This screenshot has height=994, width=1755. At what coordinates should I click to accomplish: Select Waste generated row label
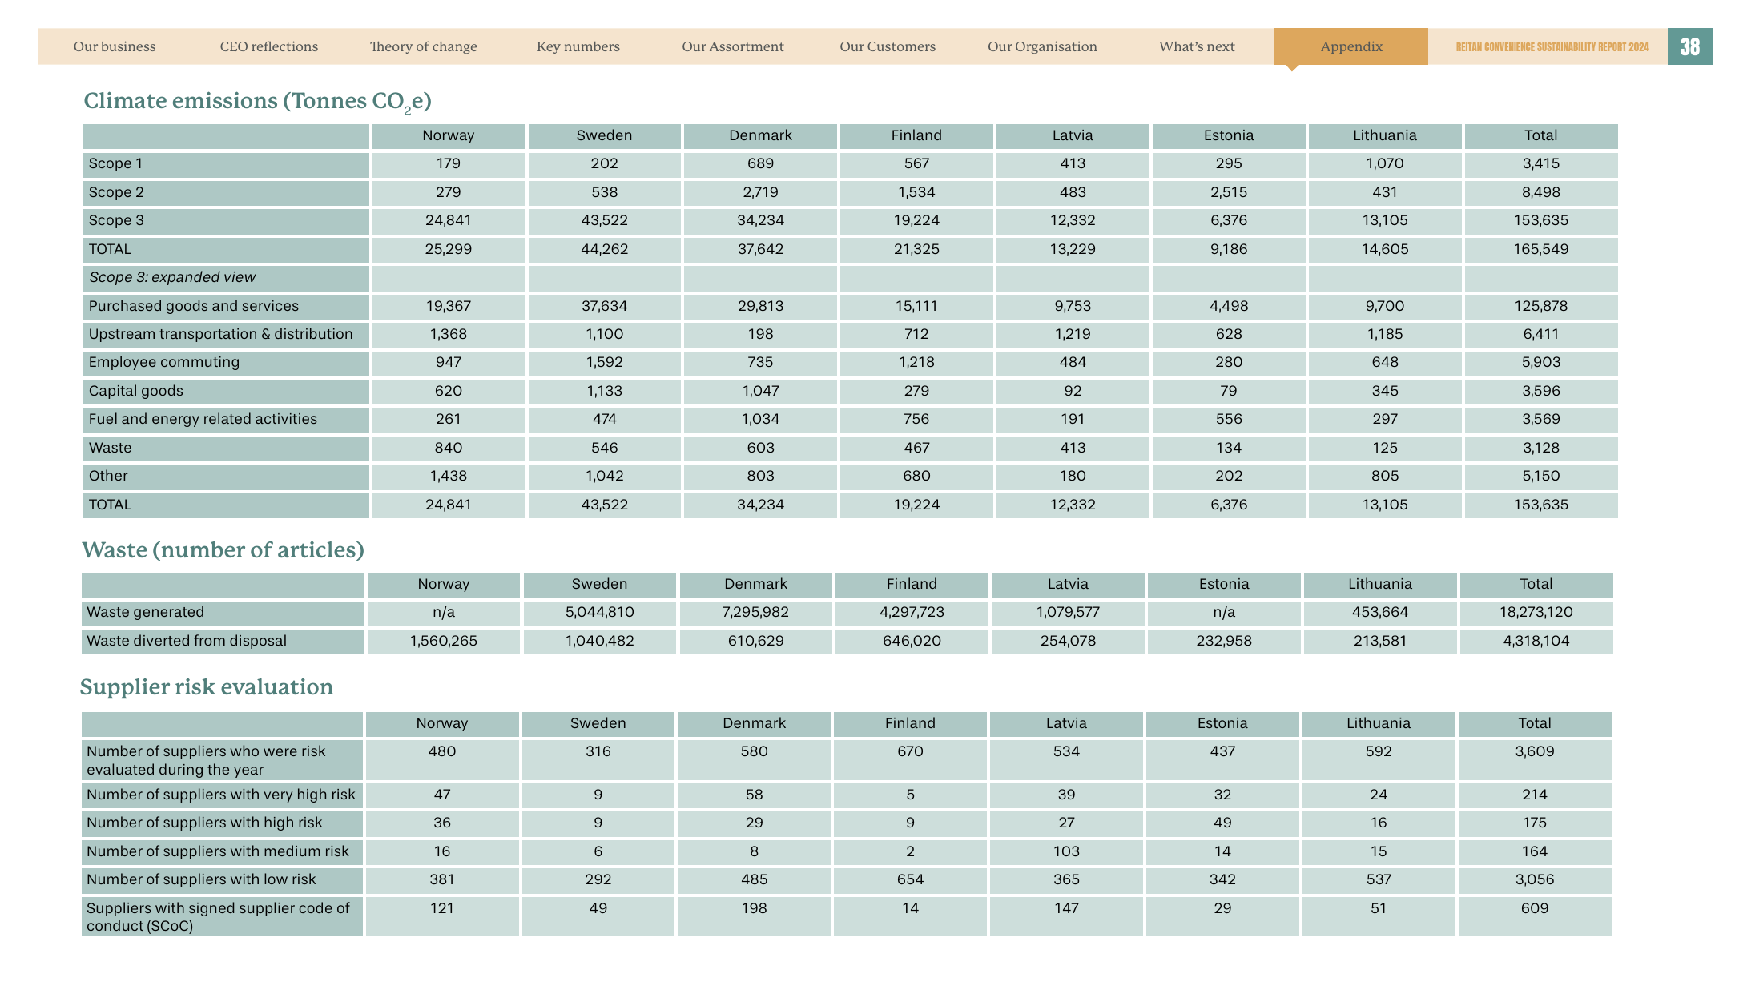[223, 612]
